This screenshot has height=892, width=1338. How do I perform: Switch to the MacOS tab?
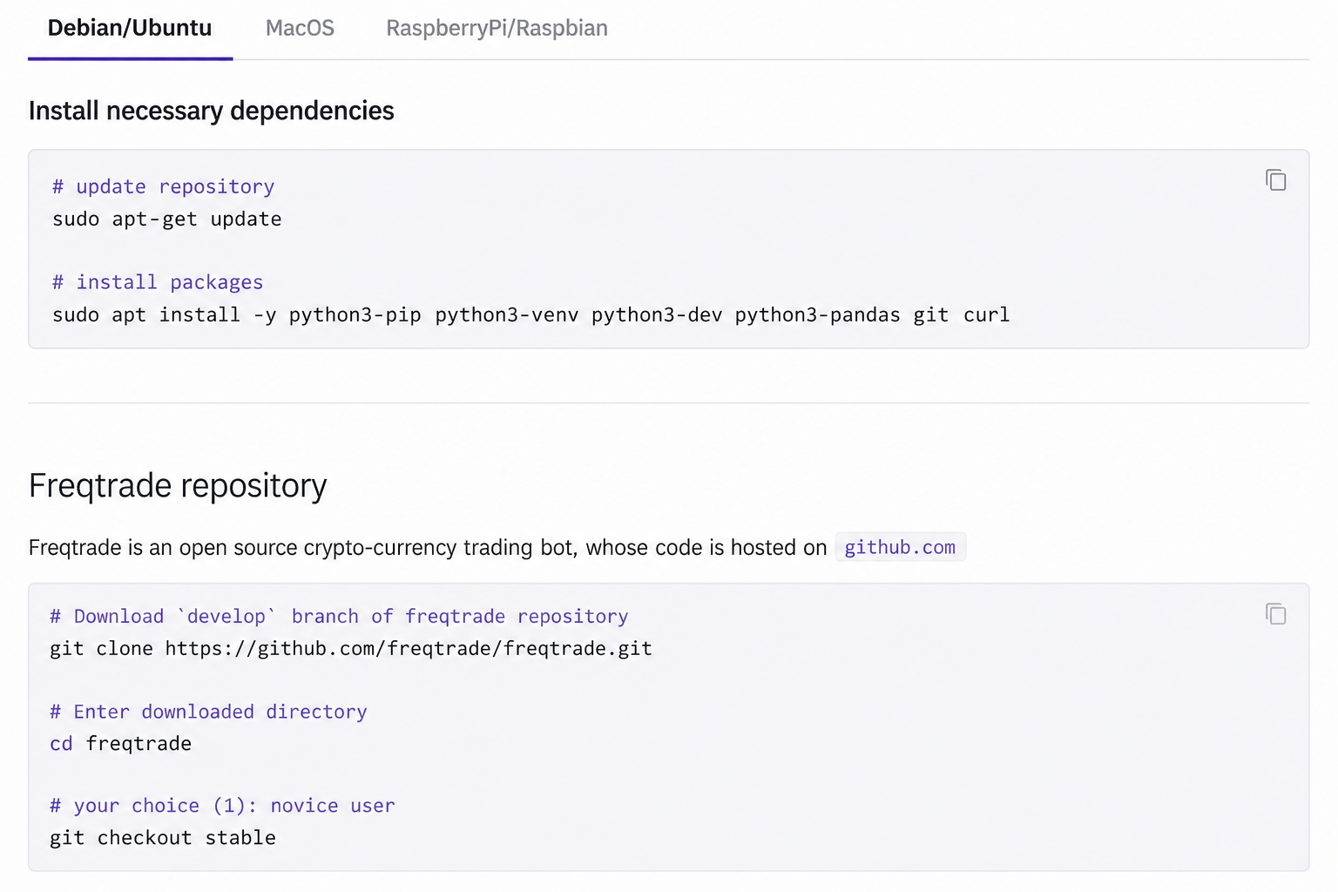tap(300, 29)
